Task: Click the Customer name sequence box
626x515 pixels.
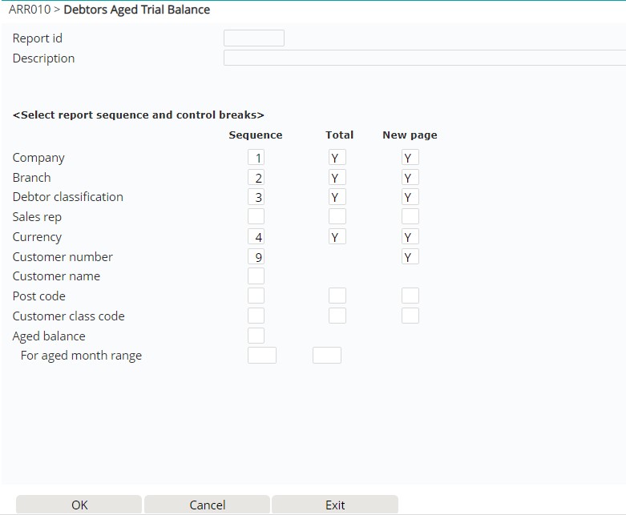Action: tap(256, 276)
